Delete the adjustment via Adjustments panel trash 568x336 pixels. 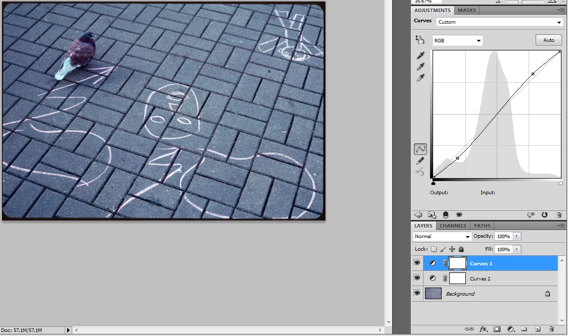pos(559,214)
